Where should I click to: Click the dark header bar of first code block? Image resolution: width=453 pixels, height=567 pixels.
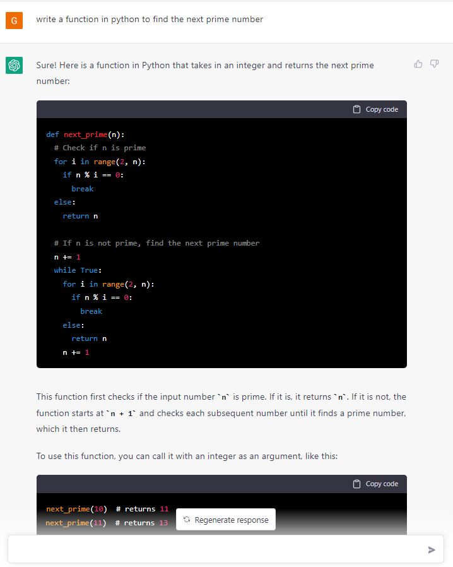(x=189, y=109)
